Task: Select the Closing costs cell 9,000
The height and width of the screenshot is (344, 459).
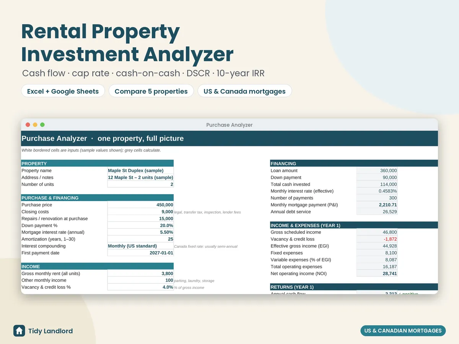Action: 140,212
